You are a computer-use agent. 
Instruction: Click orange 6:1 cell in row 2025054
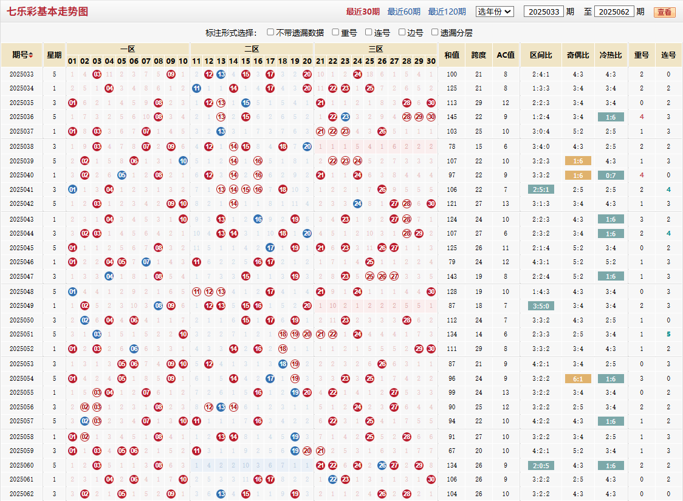coord(578,379)
